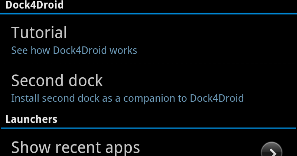
Task: Click the gray separator between Tutorial and Second dock
Action: (x=148, y=63)
